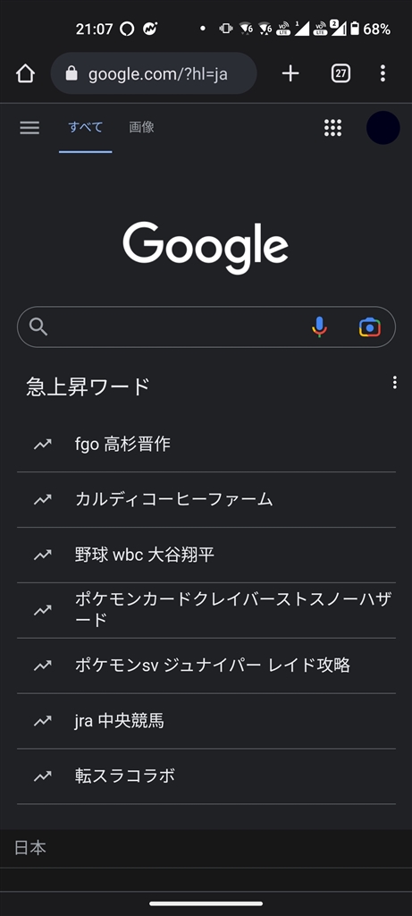Viewport: 412px width, 916px height.
Task: Switch to the 画像 tab
Action: click(x=142, y=127)
